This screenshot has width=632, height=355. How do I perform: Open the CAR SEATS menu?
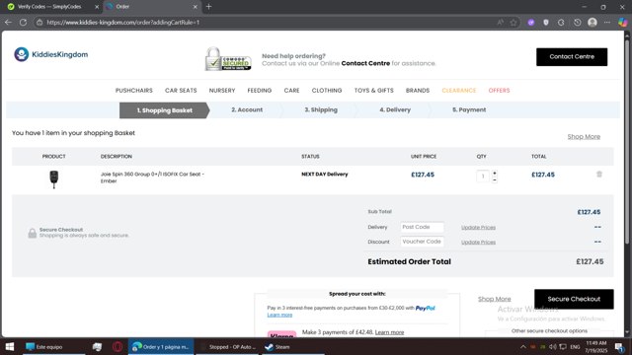pos(181,91)
